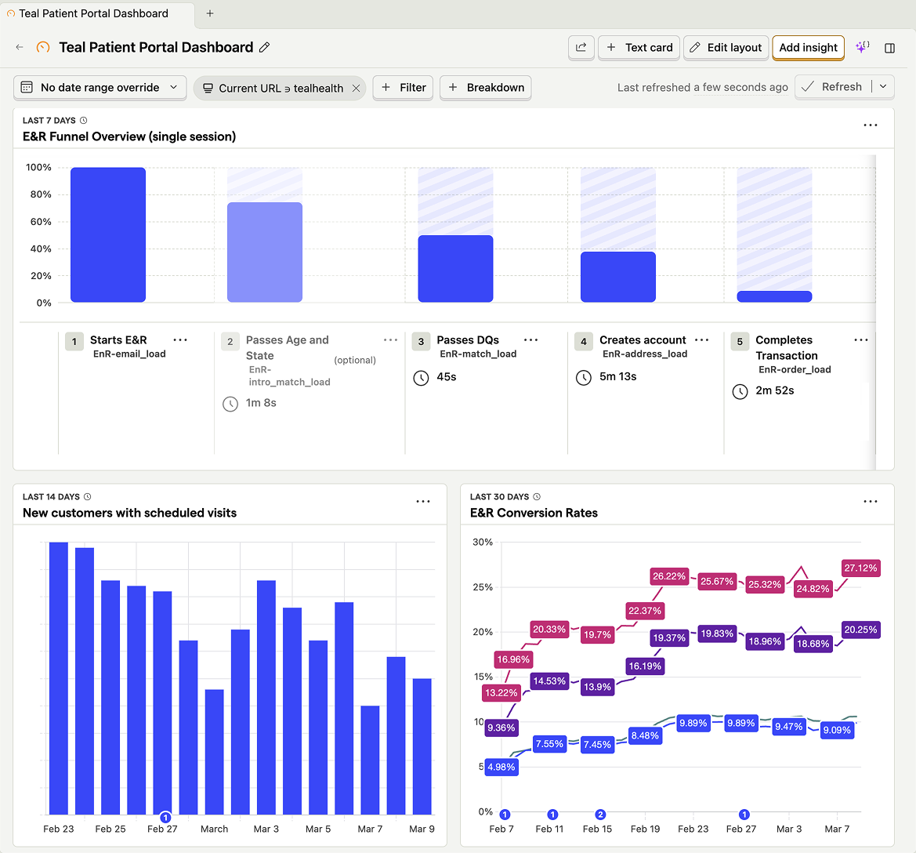
Task: Click the 5m 13s conversion time clock icon
Action: 584,378
